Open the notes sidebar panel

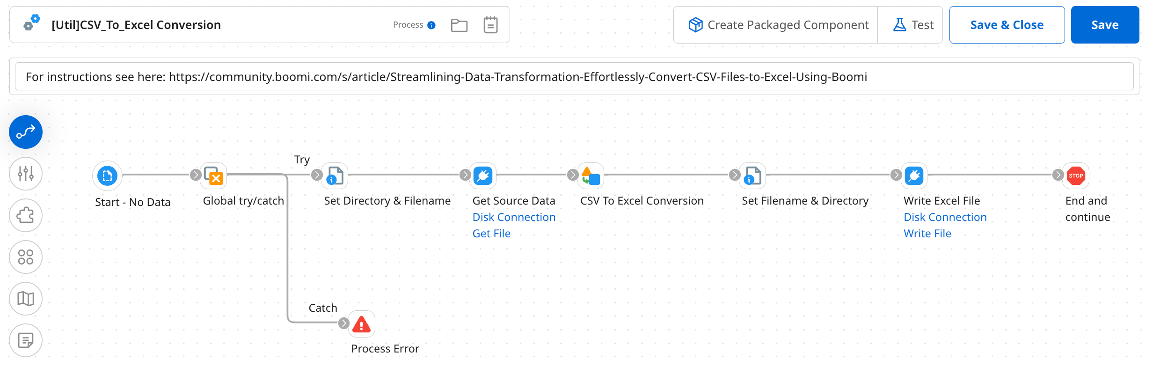[x=25, y=340]
